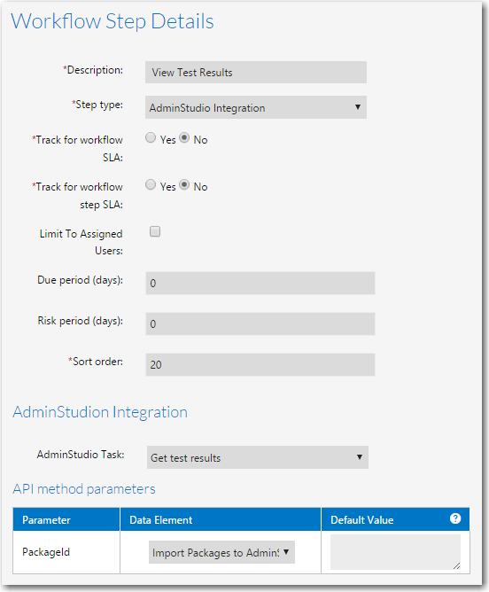This screenshot has height=592, width=489.
Task: Click the Description input field
Action: [256, 72]
